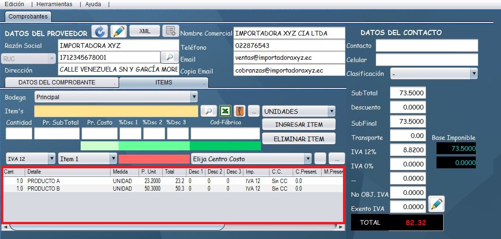Click the orange icon next to Excel icon

pyautogui.click(x=240, y=111)
